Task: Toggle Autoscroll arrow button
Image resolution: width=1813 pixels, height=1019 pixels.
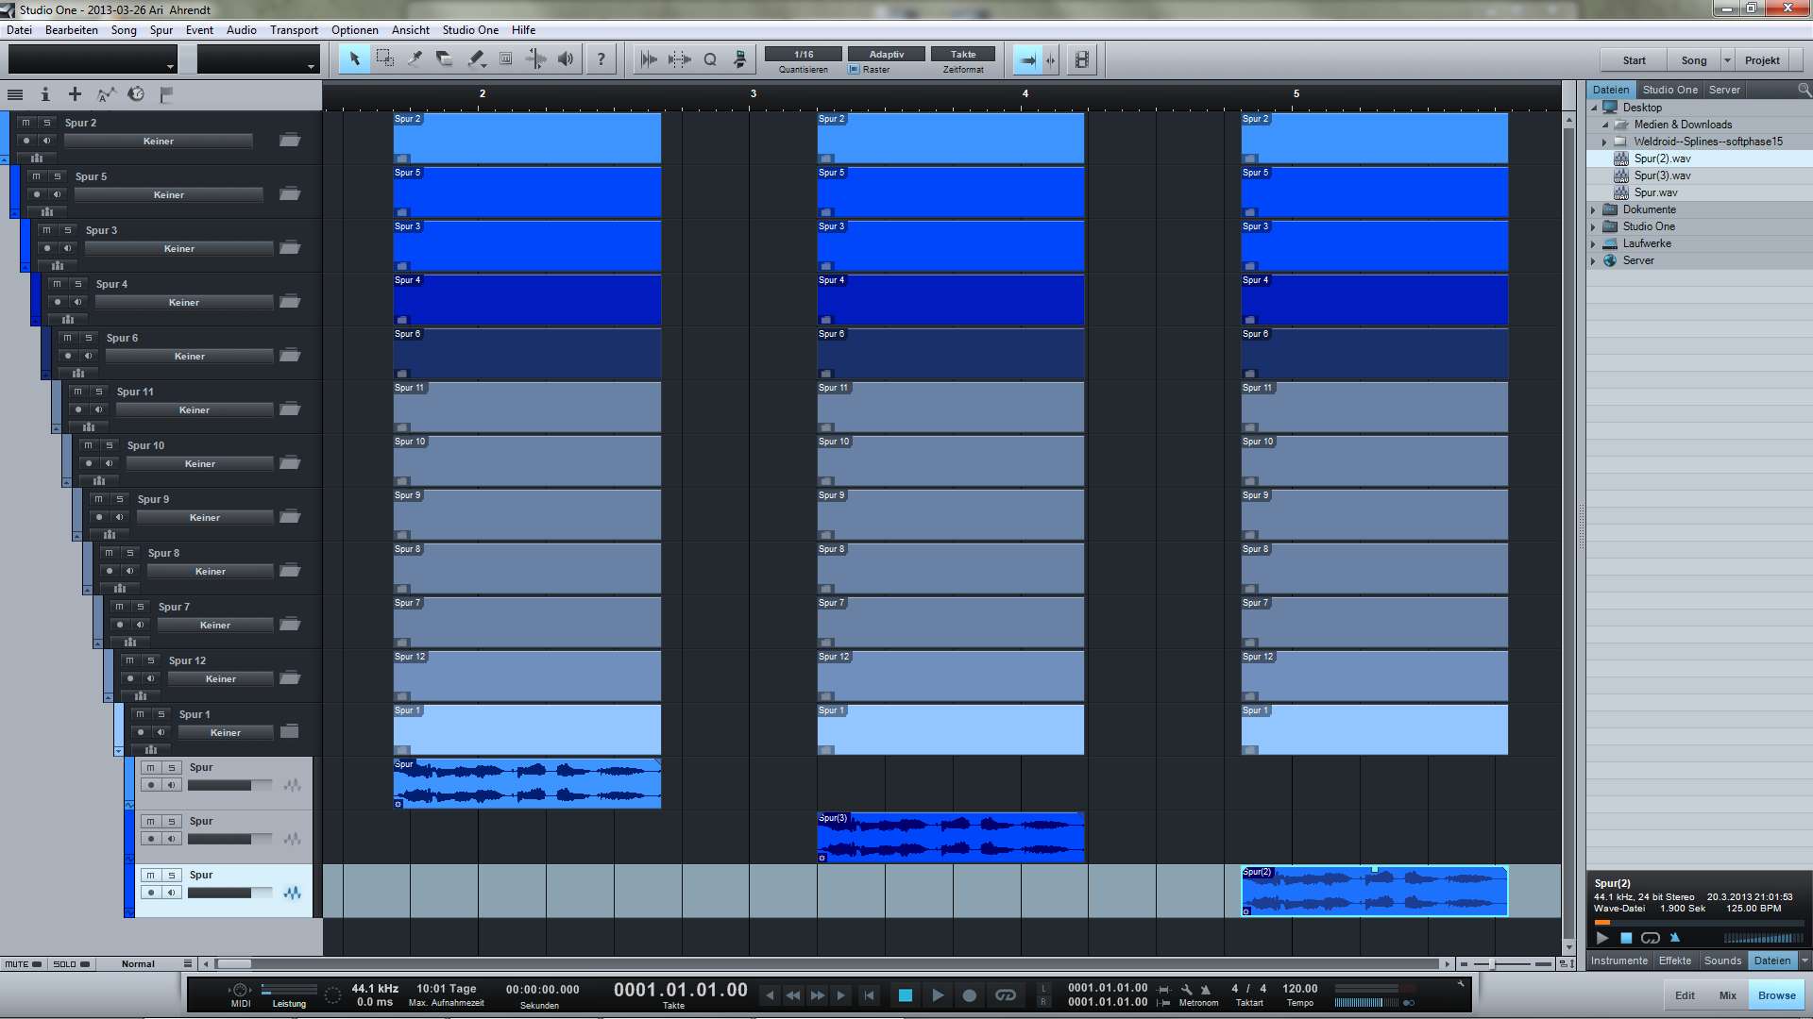Action: (x=1026, y=60)
